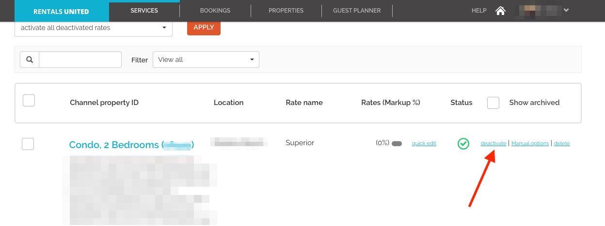
Task: Open the 'activate all deactivated rates' dropdown
Action: pos(94,28)
